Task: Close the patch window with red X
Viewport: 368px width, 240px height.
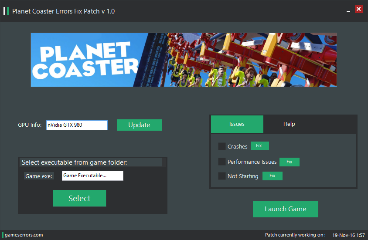Action: pos(358,9)
